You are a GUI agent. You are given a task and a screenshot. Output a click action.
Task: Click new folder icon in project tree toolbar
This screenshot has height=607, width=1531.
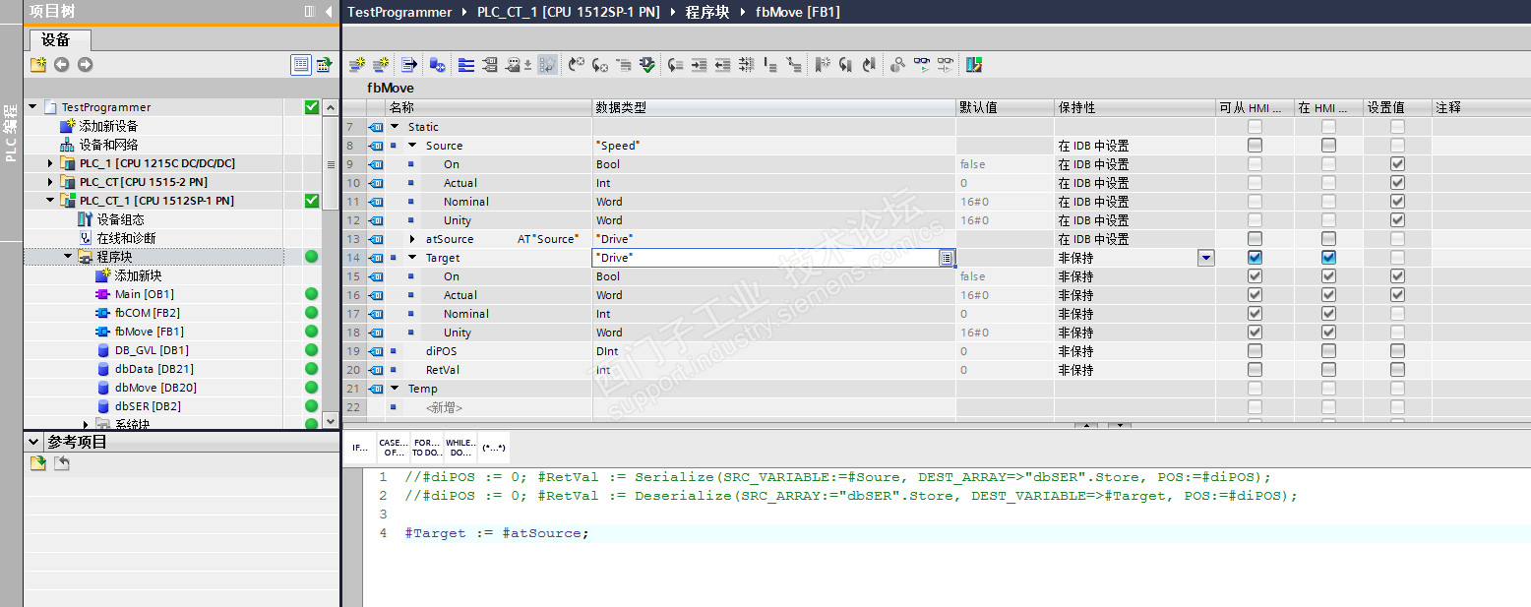coord(38,65)
